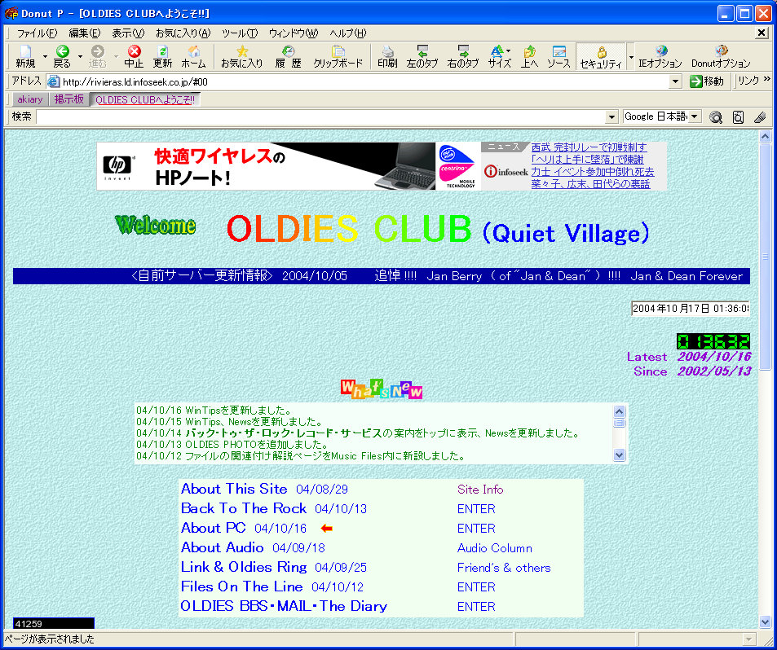Open Donutオプション toolbar icon

[721, 56]
